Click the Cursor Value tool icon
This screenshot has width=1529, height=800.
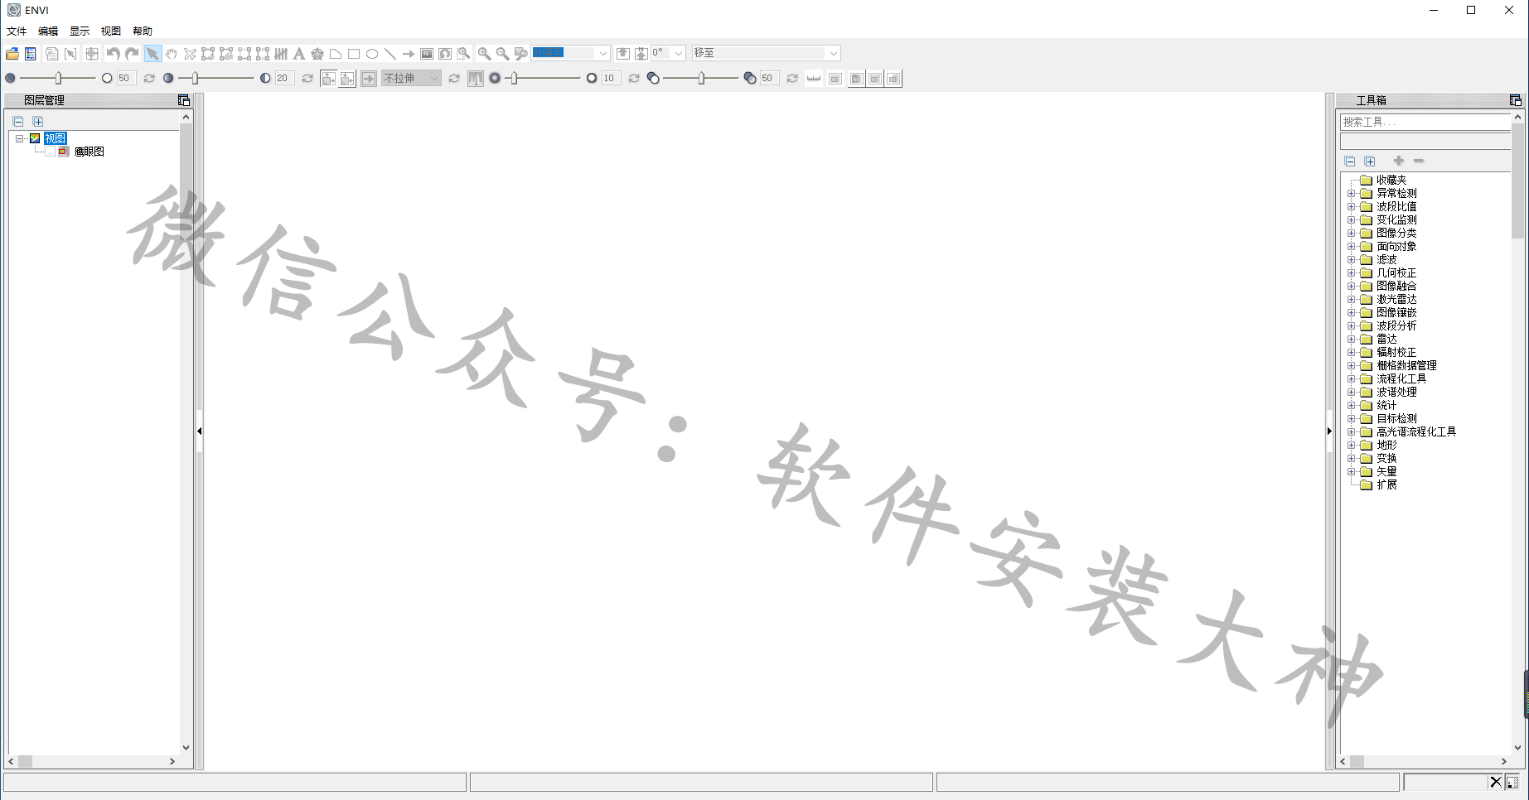click(x=70, y=54)
